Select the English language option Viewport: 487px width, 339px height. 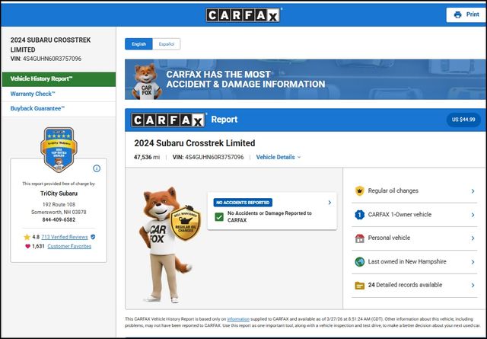coord(139,44)
